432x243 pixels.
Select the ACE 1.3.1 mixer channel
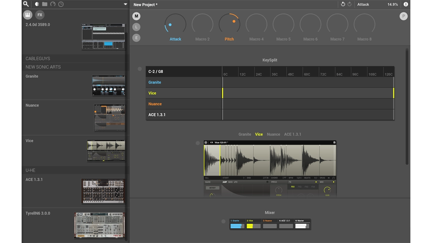[x=286, y=224]
